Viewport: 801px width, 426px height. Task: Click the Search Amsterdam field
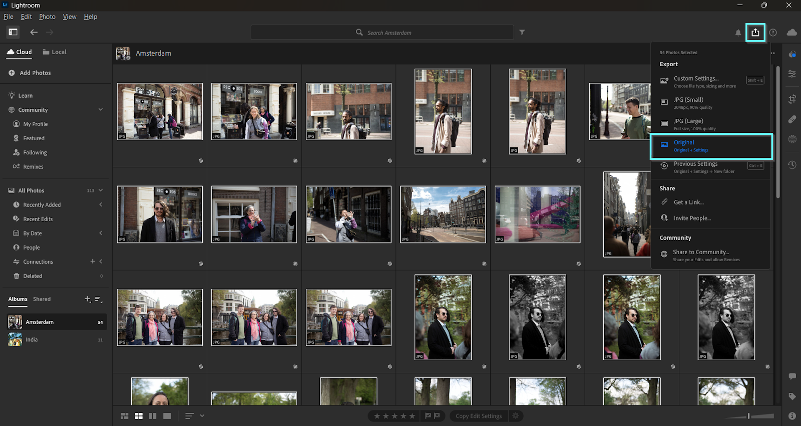point(382,33)
